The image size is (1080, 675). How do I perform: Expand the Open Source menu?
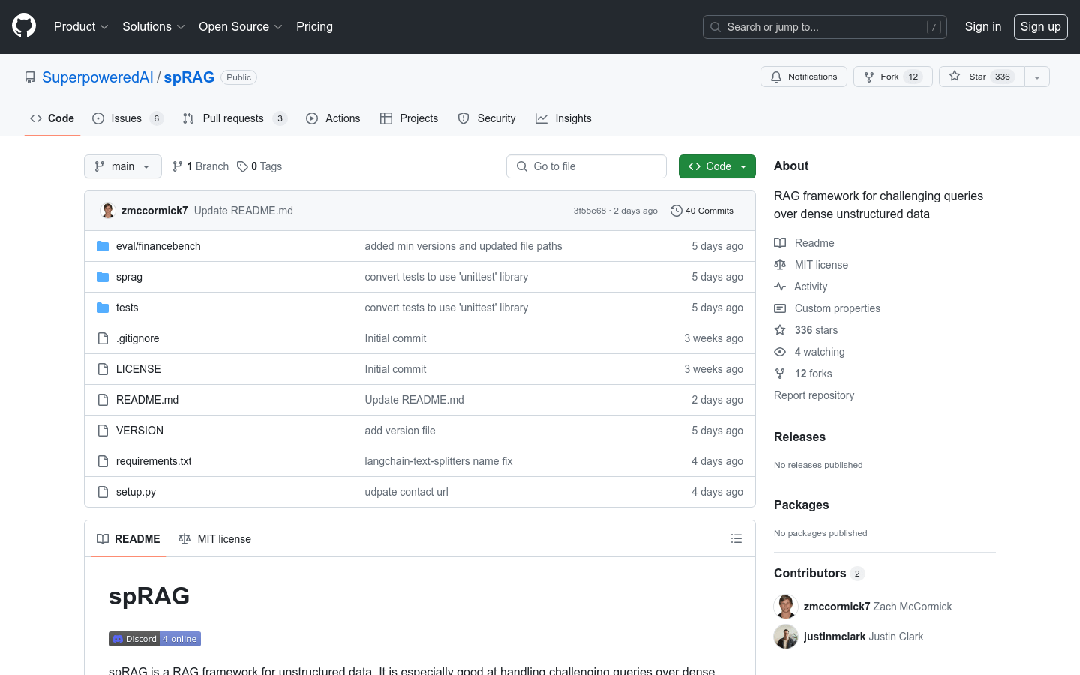point(240,26)
